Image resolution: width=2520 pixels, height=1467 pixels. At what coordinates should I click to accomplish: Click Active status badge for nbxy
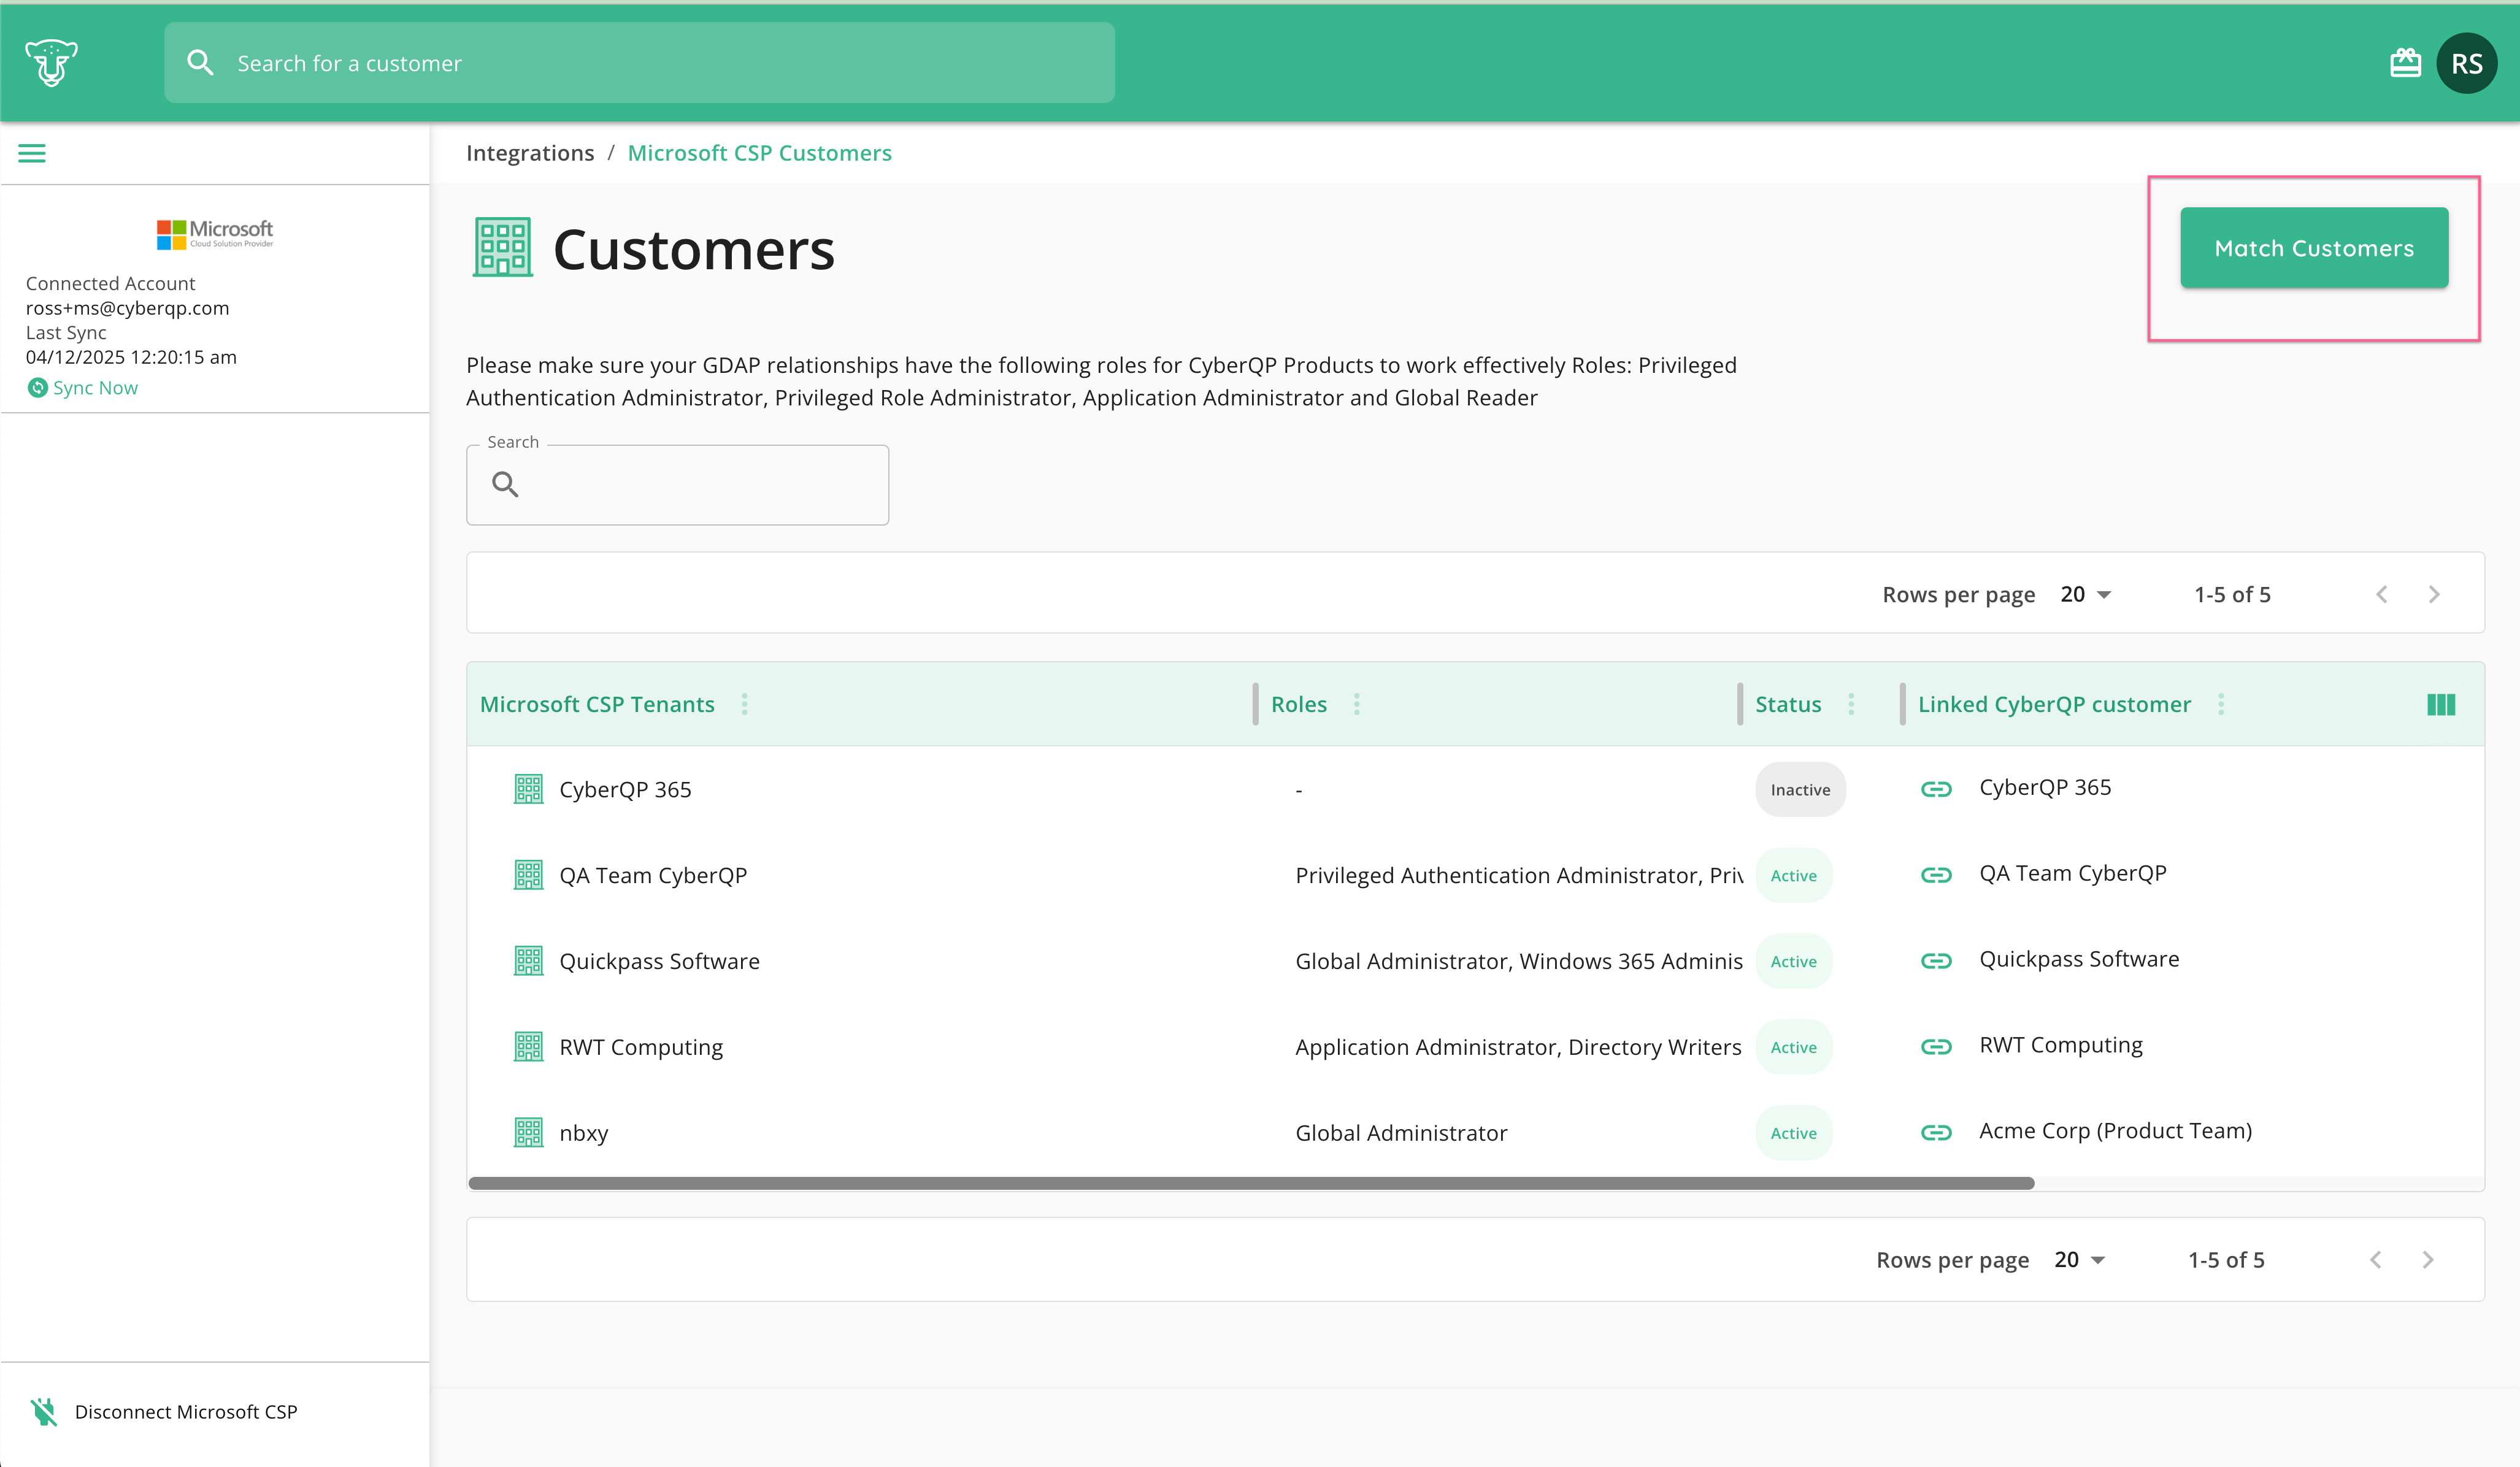[1793, 1134]
